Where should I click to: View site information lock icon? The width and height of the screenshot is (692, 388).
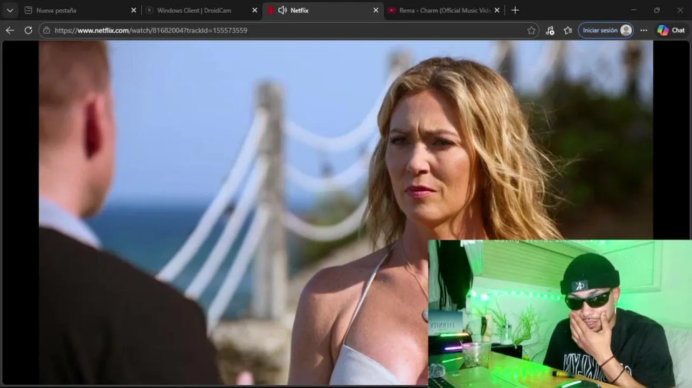[x=46, y=30]
